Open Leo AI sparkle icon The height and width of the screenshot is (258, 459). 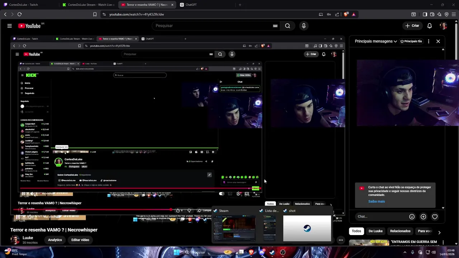point(439,14)
